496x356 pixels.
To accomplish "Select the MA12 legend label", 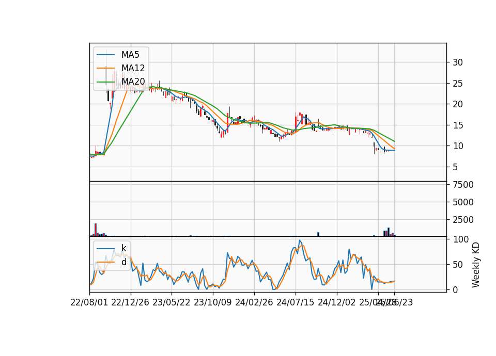I will (x=133, y=68).
